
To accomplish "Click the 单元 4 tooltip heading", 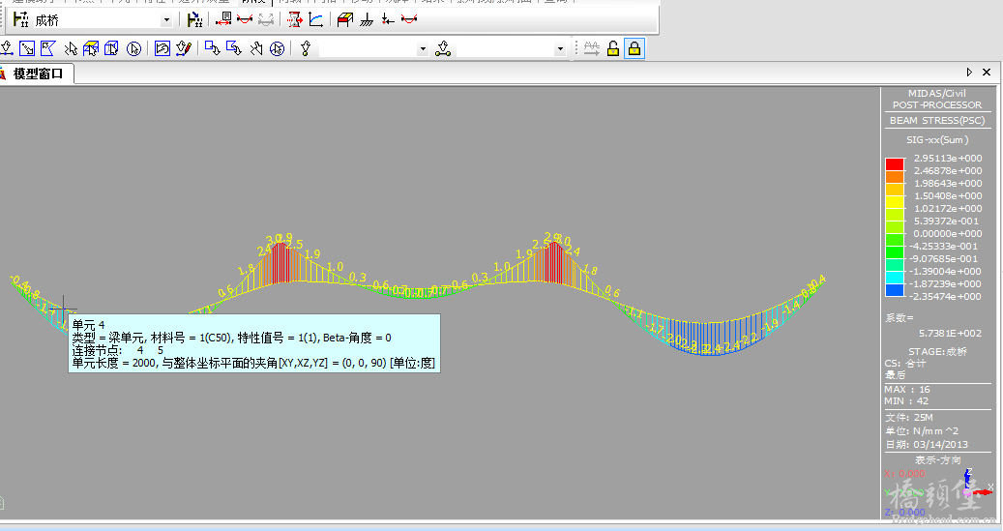I will pos(88,325).
